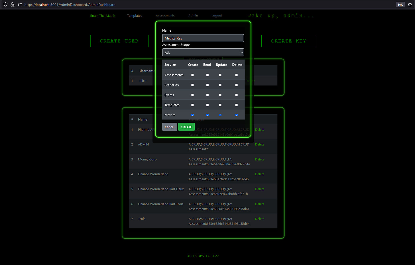Open the Assessment Scope dropdown
415x265 pixels.
(203, 52)
